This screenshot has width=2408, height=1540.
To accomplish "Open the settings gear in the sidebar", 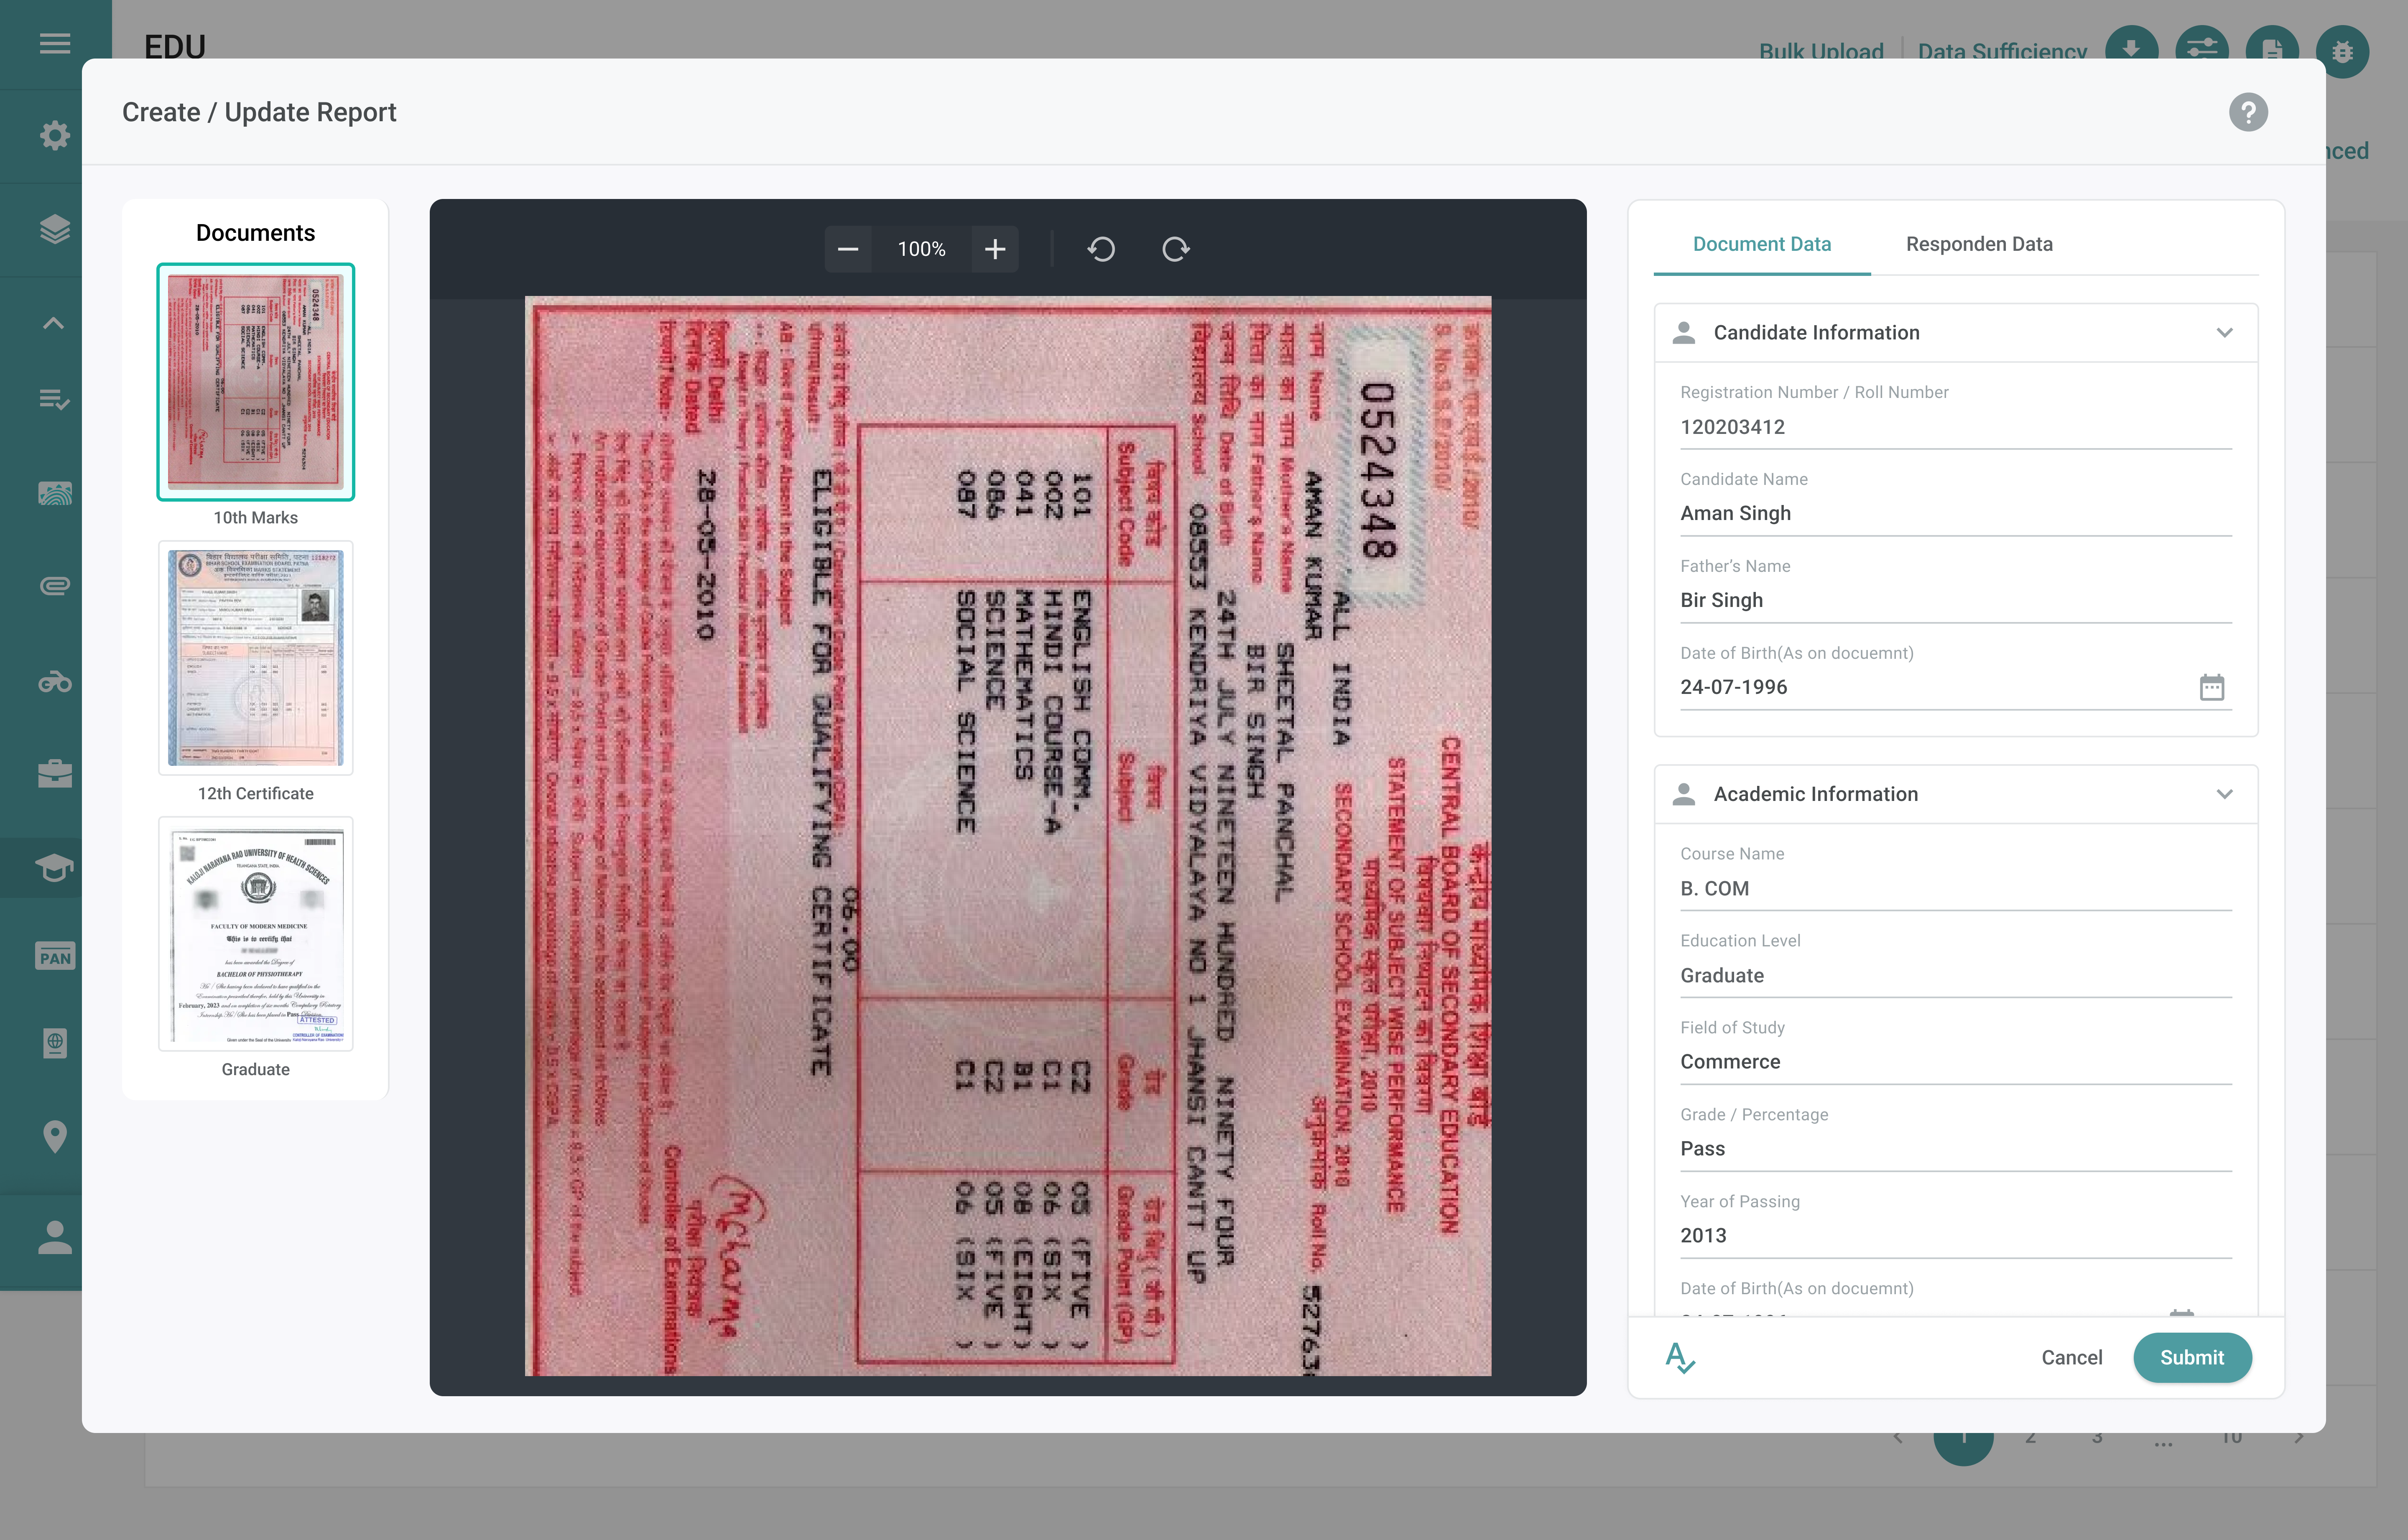I will 55,136.
